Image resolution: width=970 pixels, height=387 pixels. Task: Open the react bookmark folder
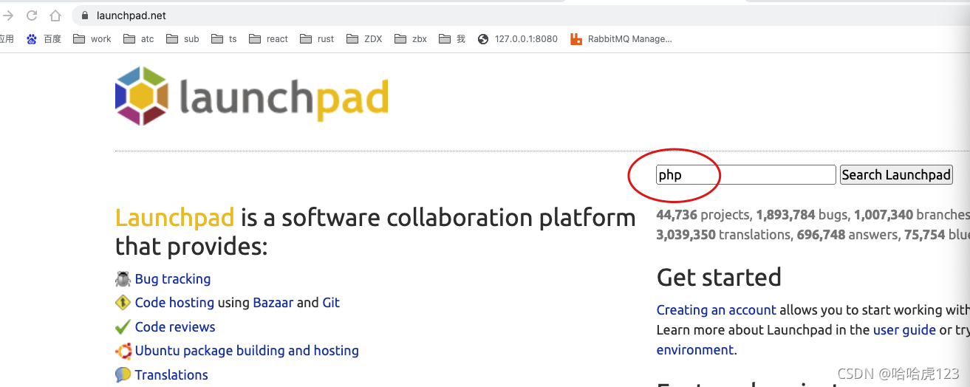coord(269,39)
